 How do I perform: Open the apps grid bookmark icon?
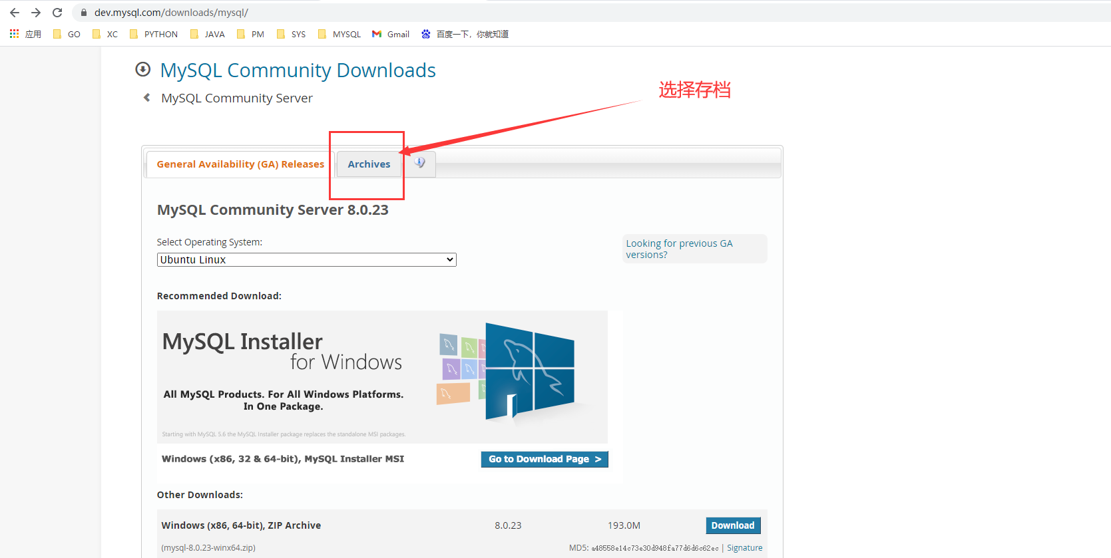14,33
